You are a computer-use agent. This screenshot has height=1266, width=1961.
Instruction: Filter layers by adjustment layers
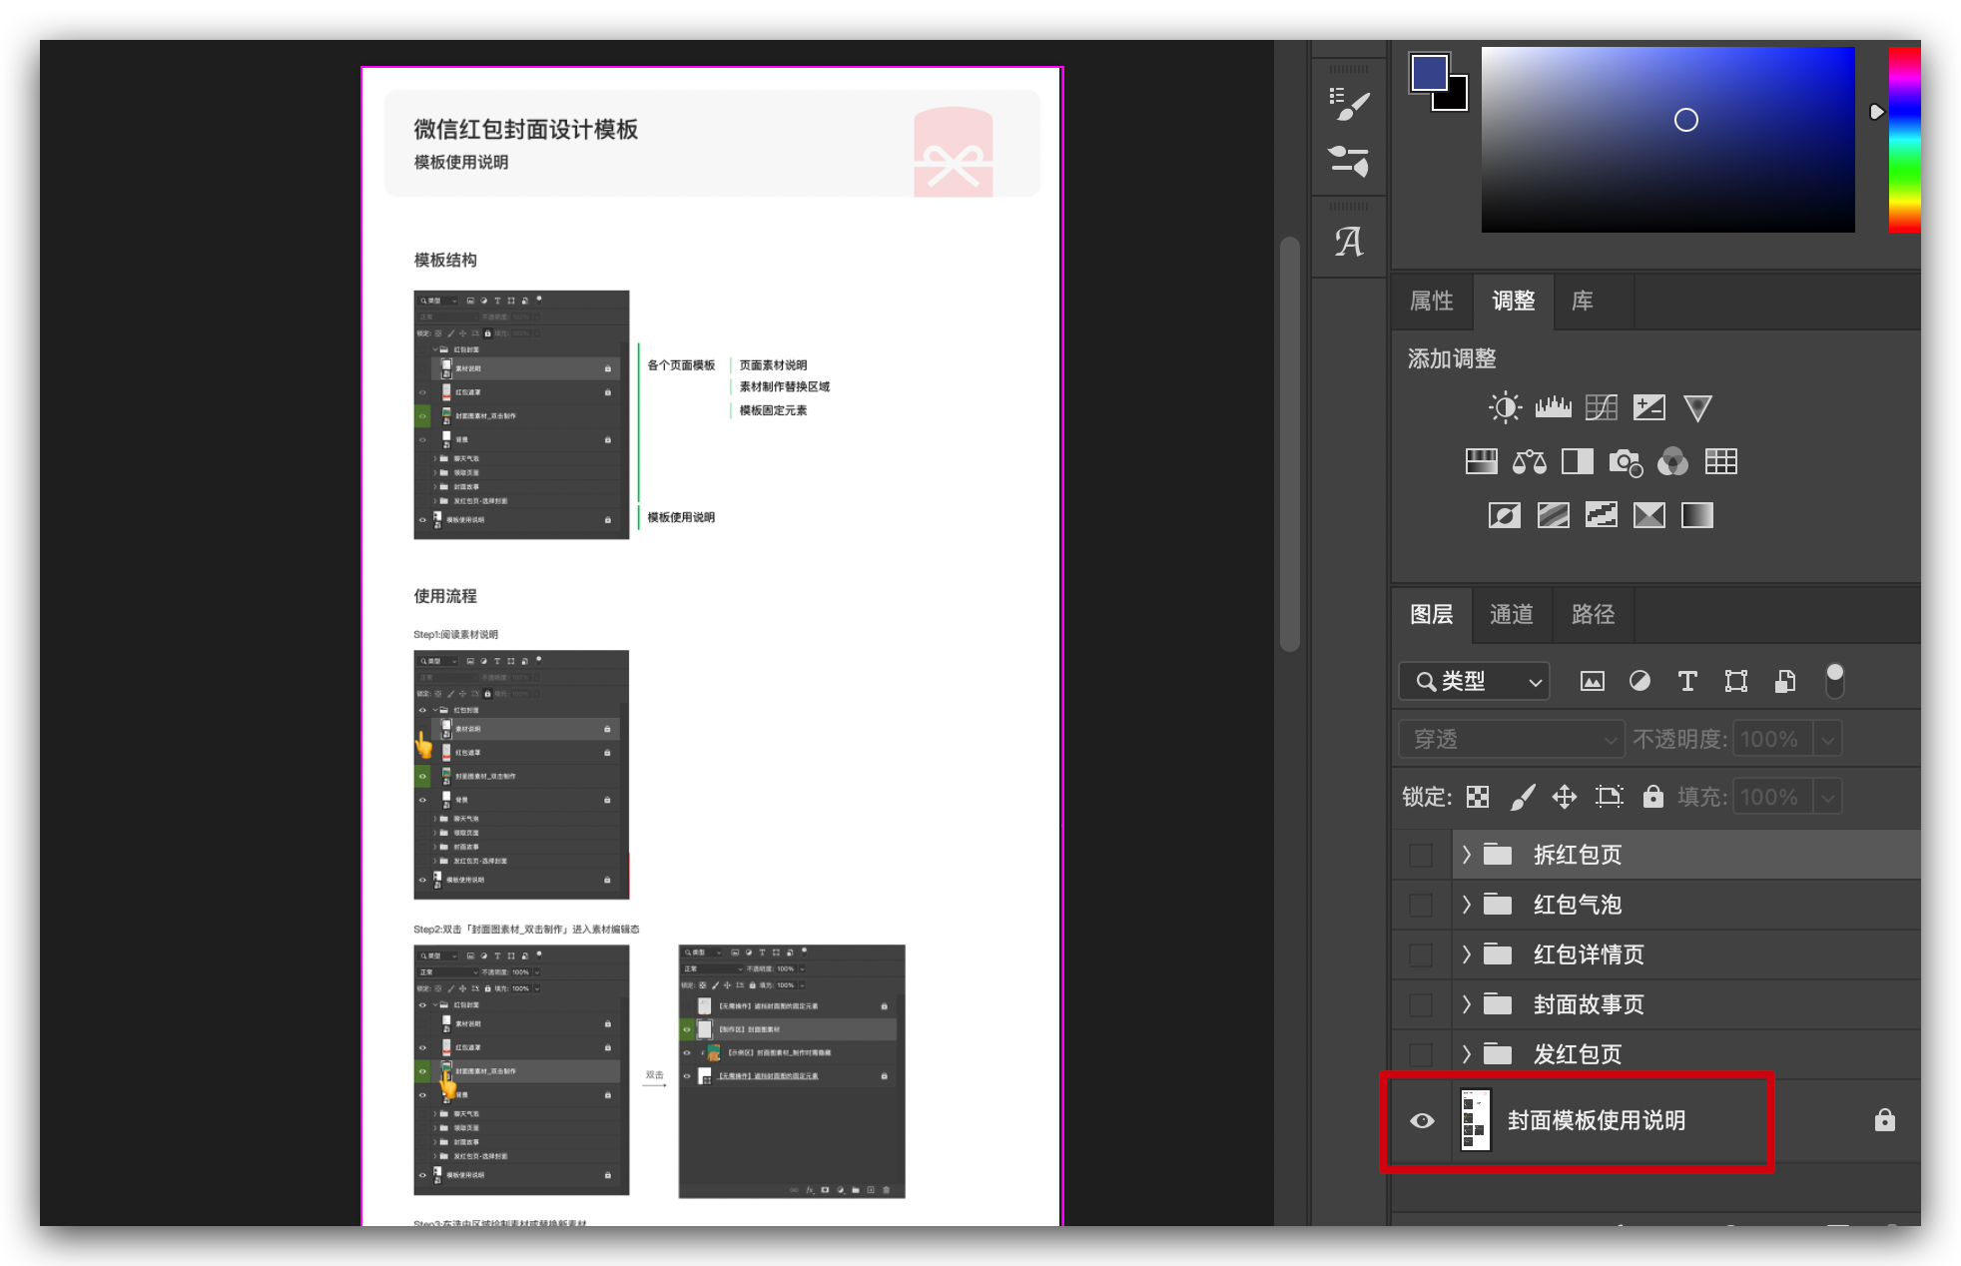tap(1639, 681)
